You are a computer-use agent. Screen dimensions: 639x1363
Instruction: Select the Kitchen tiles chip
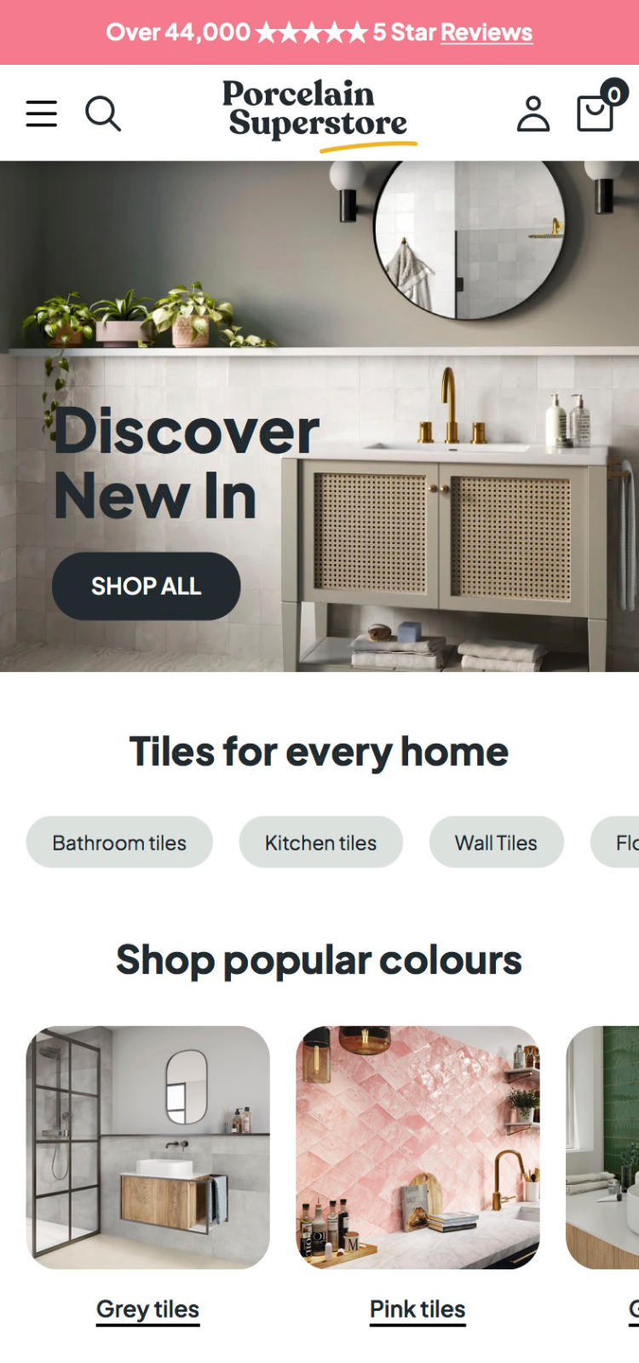320,843
